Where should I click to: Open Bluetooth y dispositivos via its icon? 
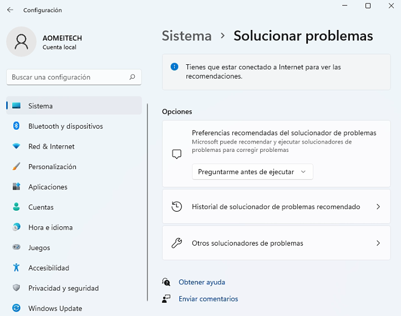pos(17,126)
